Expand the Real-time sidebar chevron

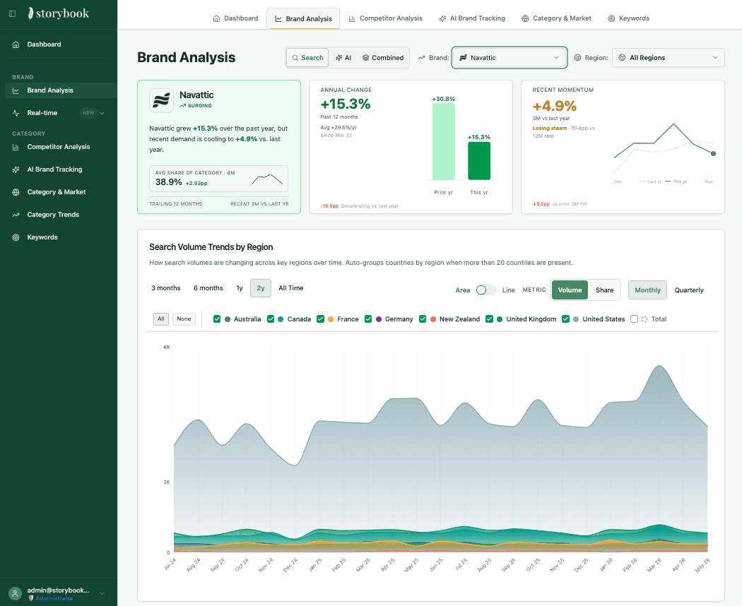coord(102,113)
